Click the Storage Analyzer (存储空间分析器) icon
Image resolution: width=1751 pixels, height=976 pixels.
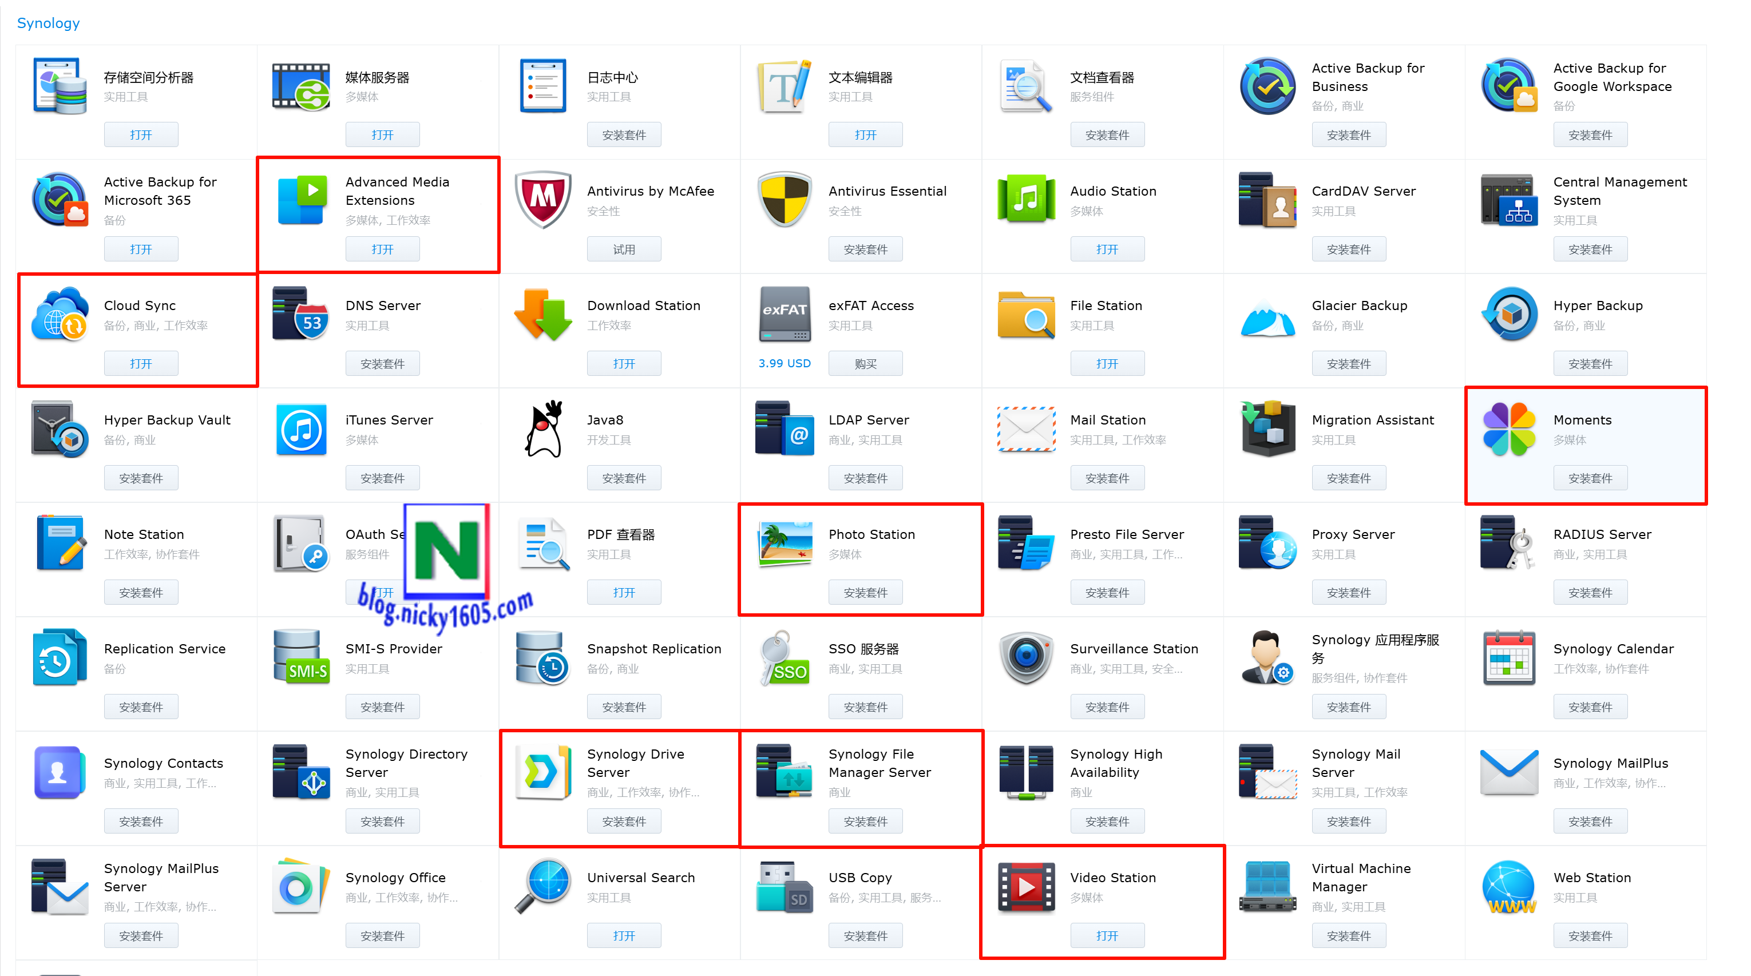coord(60,86)
